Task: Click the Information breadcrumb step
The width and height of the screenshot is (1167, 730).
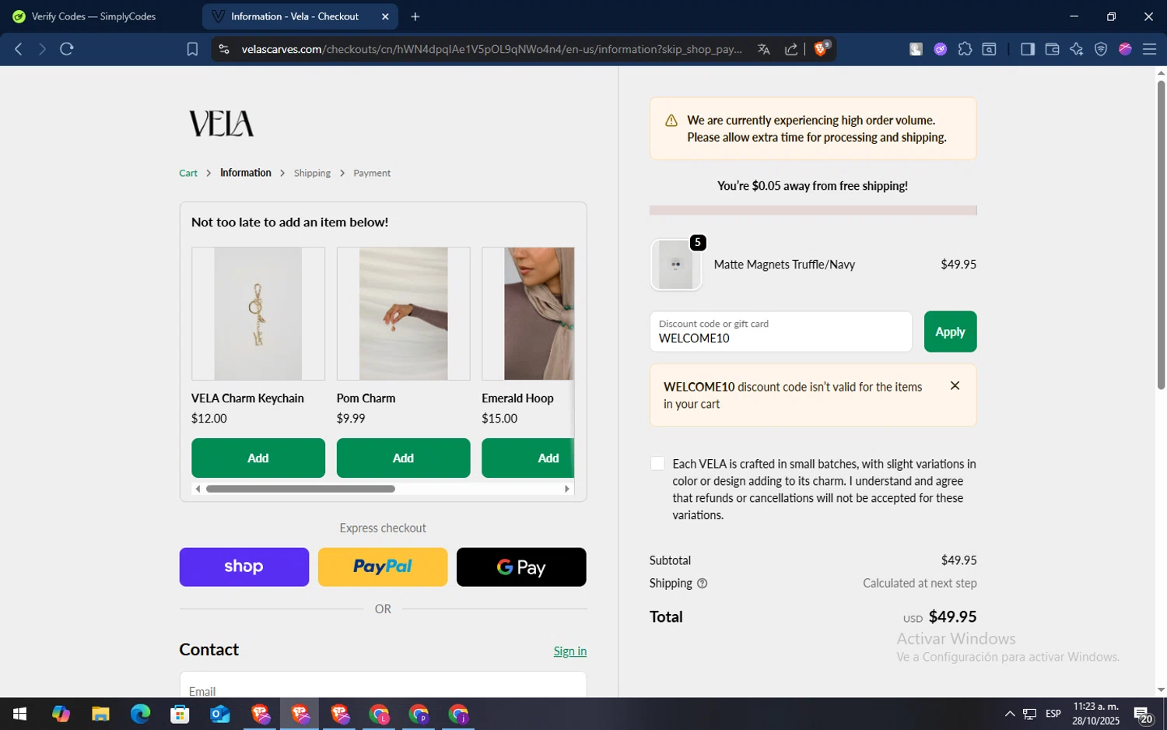Action: (x=246, y=173)
